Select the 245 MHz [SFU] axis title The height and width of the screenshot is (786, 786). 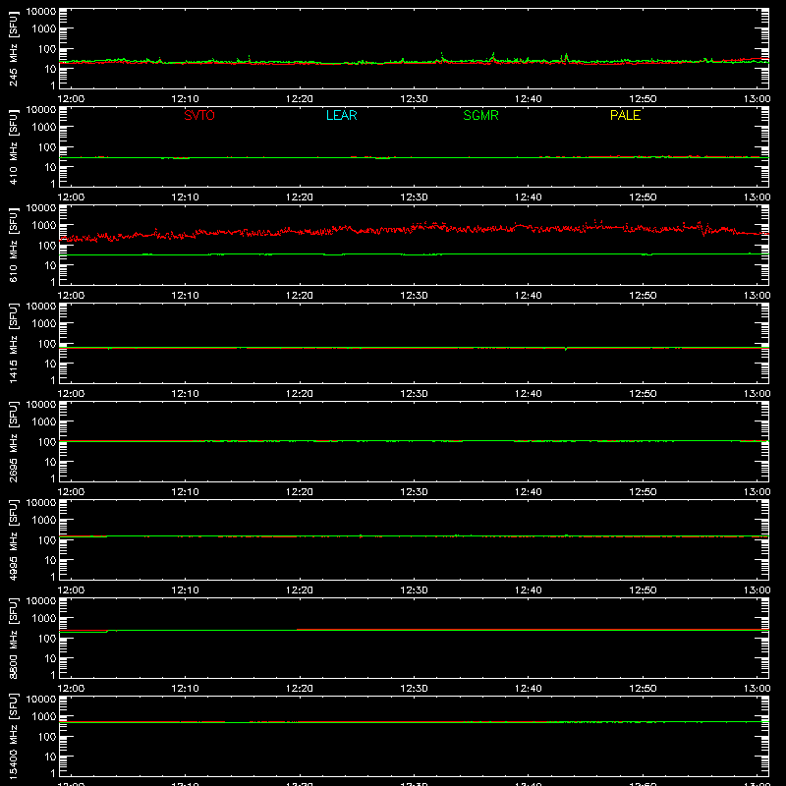[x=13, y=49]
